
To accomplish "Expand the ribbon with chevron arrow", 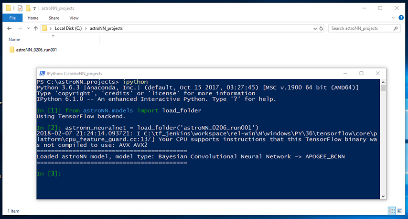I will pyautogui.click(x=393, y=18).
